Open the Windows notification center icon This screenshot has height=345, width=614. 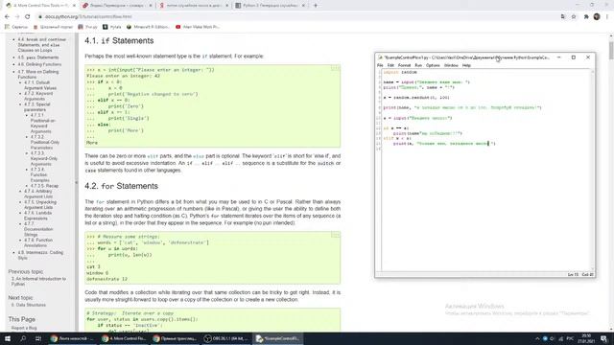tap(603, 338)
